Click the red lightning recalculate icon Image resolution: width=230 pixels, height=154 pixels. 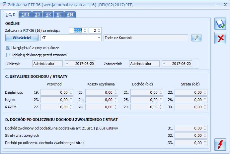click(x=220, y=144)
